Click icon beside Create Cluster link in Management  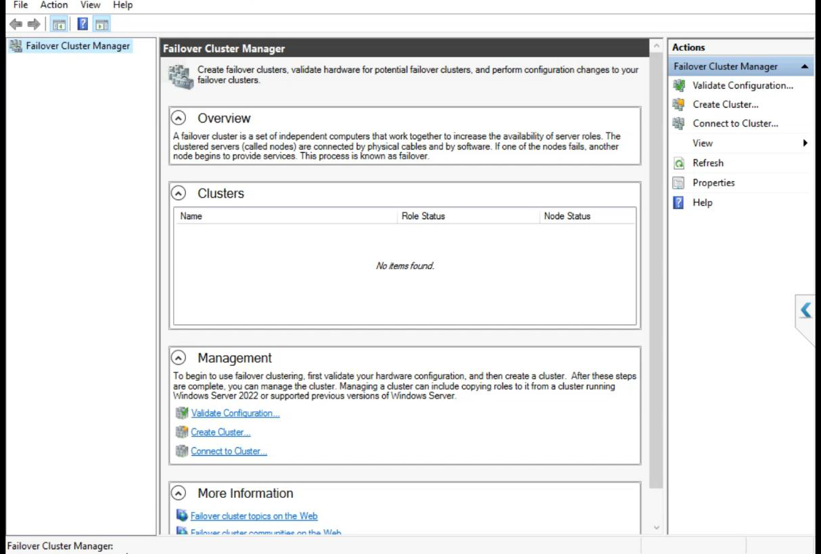(x=181, y=432)
